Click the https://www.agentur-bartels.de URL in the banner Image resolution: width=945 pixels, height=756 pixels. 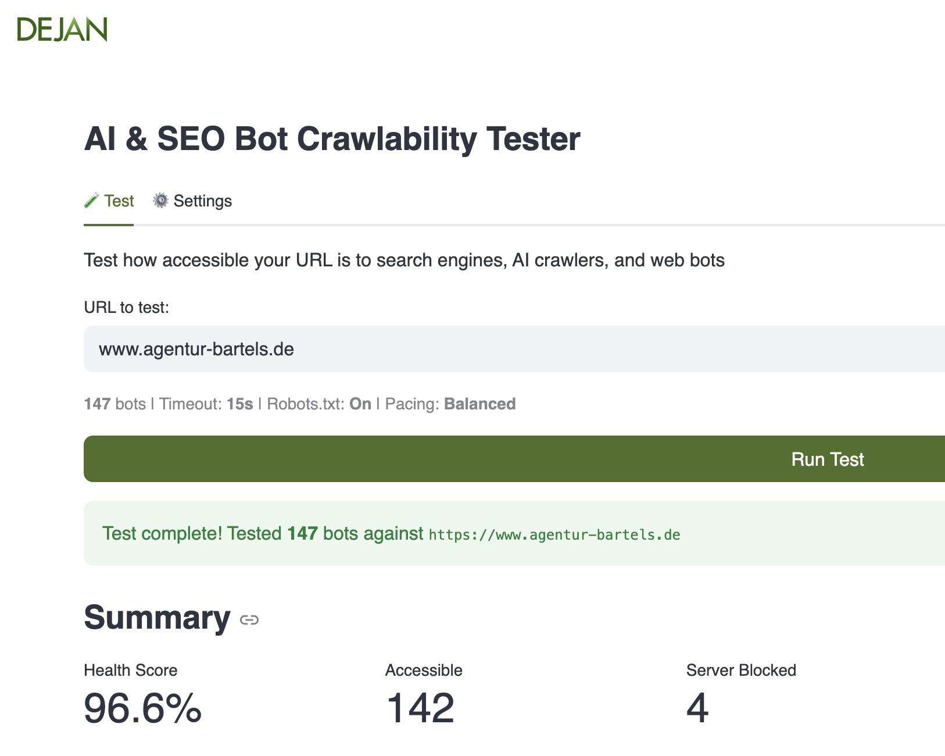[x=554, y=534]
